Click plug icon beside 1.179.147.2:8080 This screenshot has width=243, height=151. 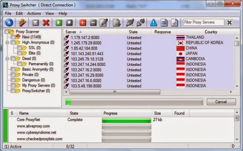(x=66, y=37)
